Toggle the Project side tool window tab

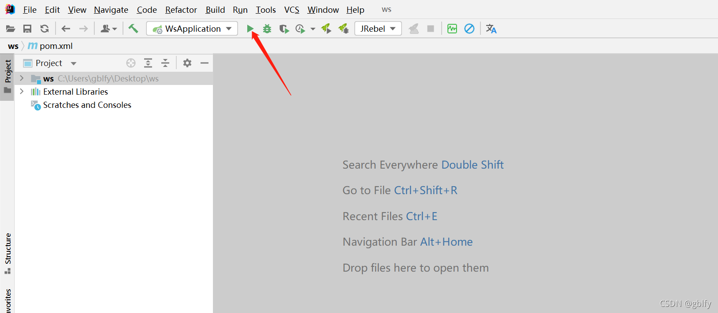click(7, 77)
